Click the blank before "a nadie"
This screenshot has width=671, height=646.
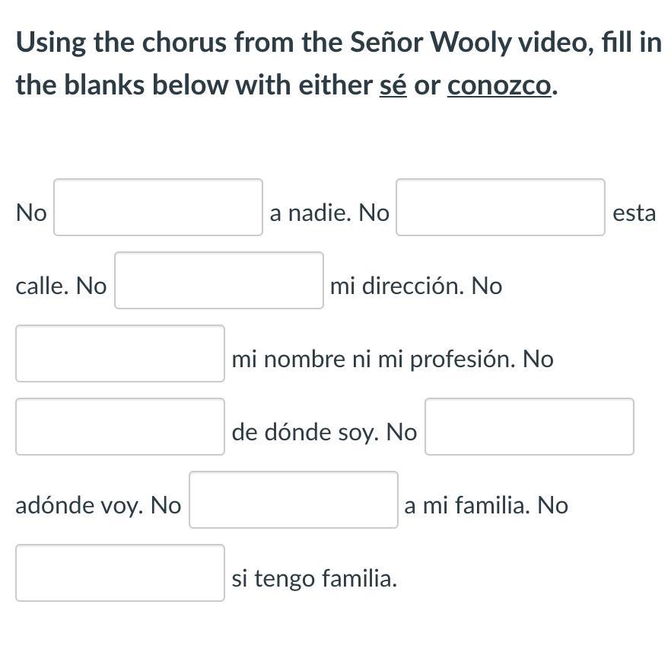(x=158, y=207)
